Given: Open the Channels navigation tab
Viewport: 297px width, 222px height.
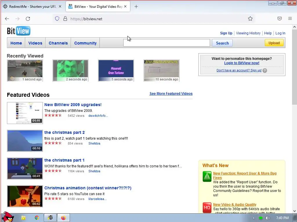Looking at the screenshot, I should tap(58, 43).
